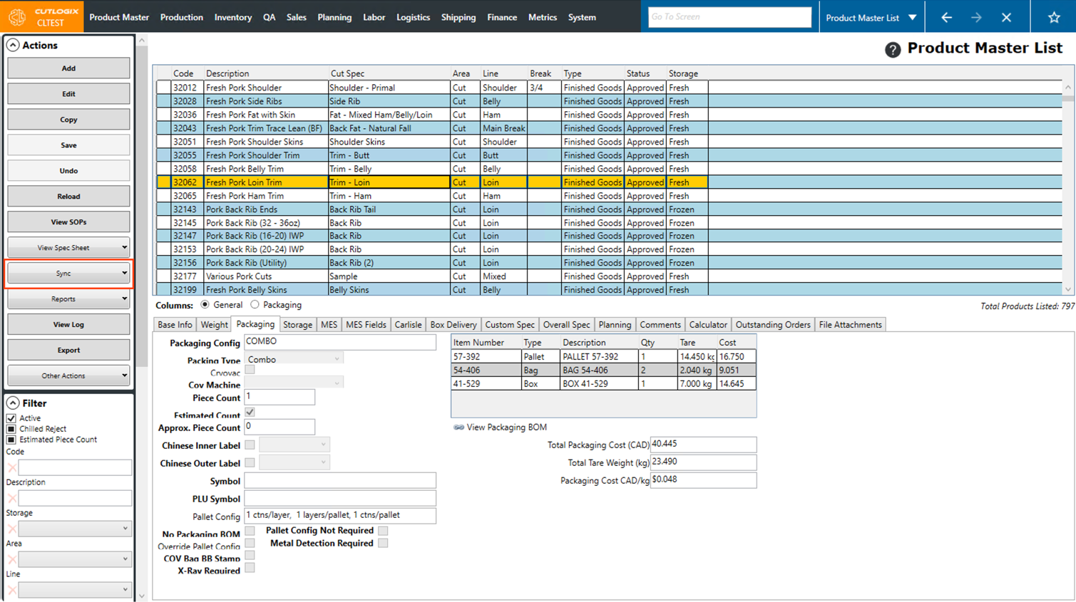Open the help question mark icon
This screenshot has height=602, width=1076.
[x=892, y=49]
